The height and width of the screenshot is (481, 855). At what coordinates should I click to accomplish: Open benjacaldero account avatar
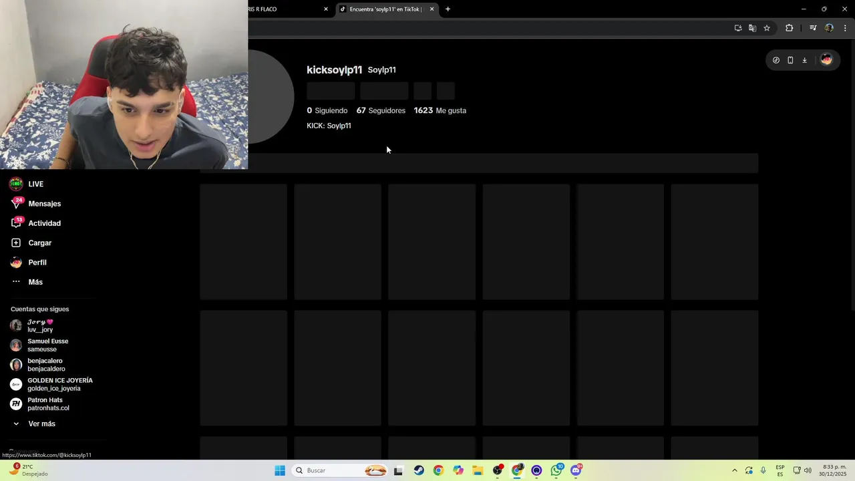16,365
